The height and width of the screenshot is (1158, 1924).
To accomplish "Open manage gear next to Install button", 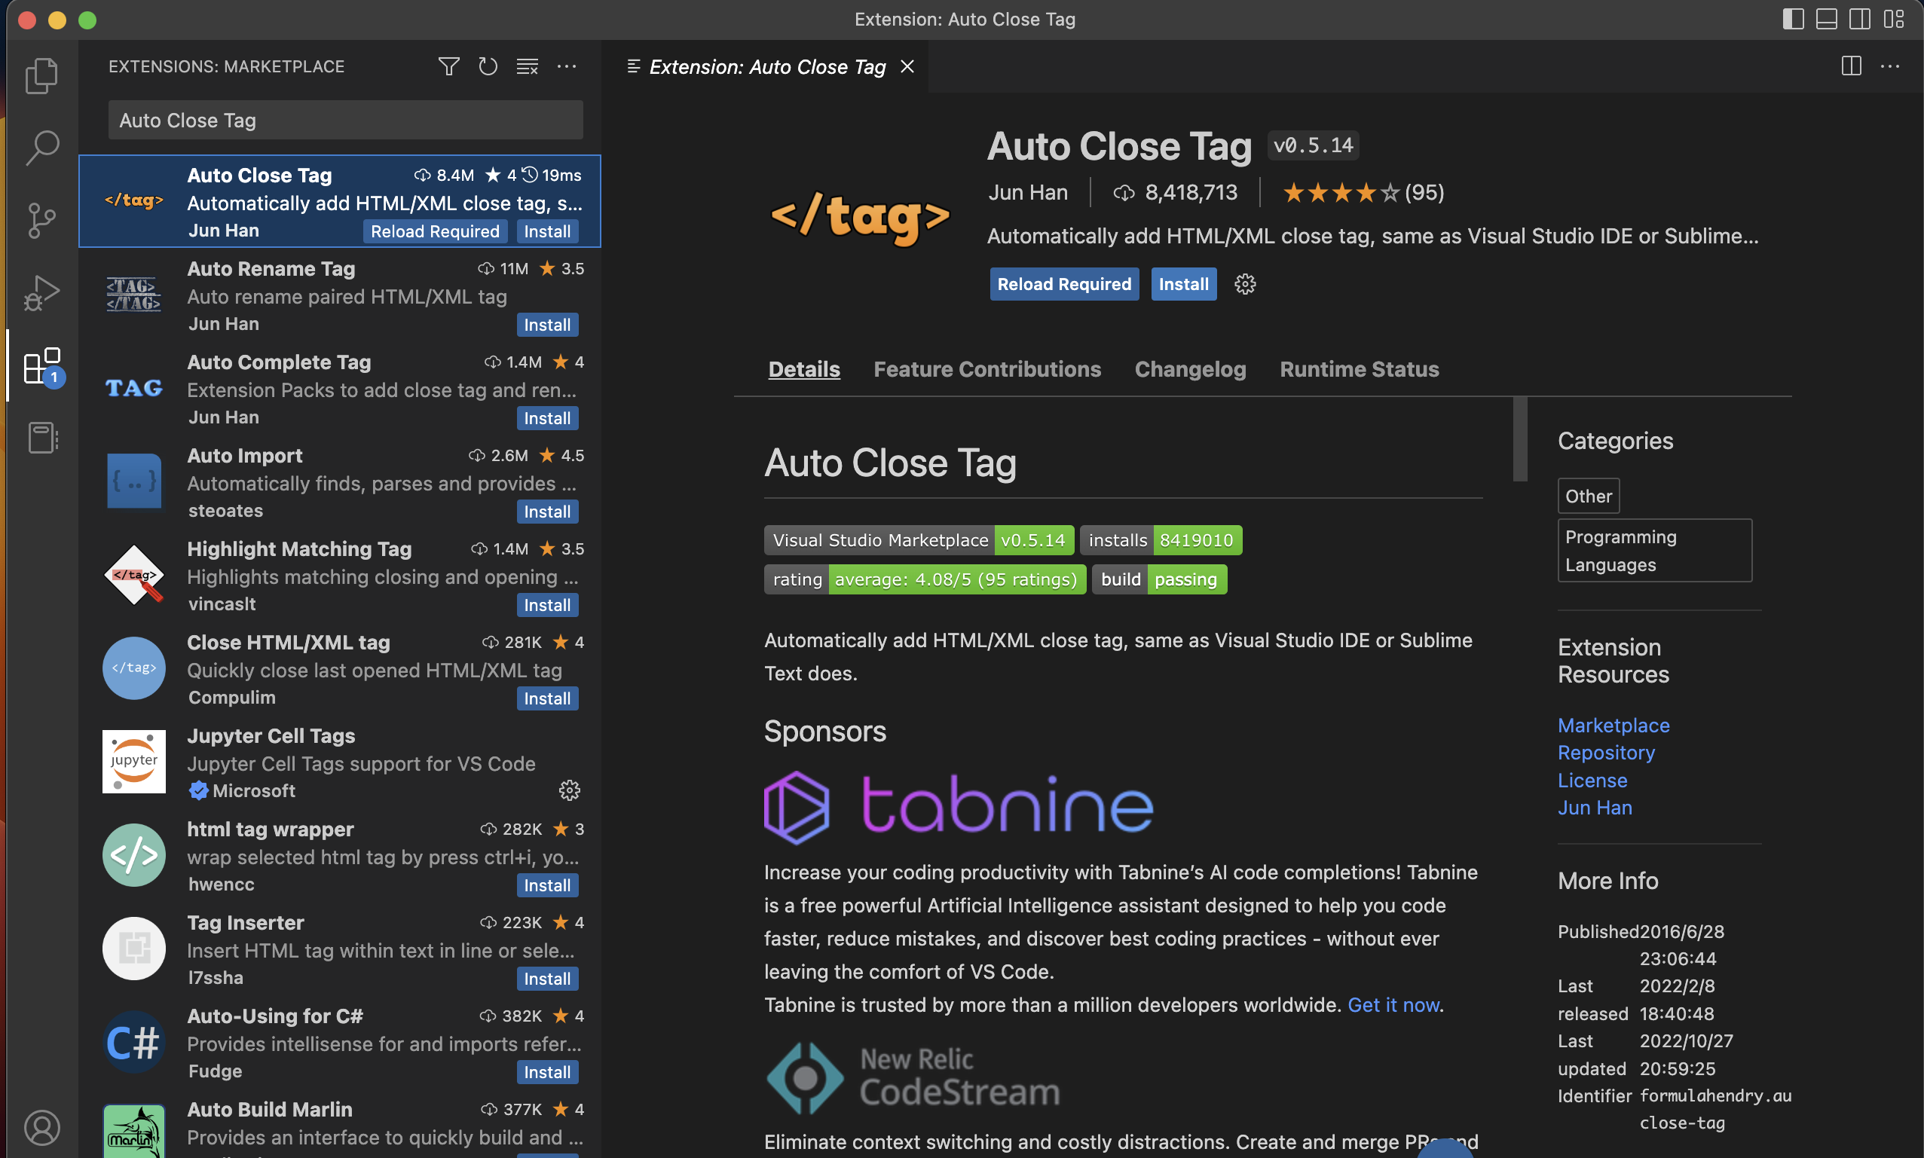I will point(1245,284).
